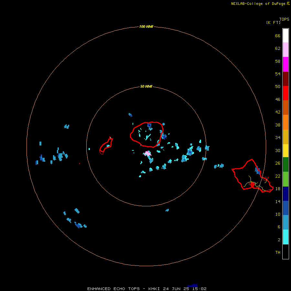The image size is (291, 291).
Task: Click the "[K FT]" units label
Action: coord(273,22)
